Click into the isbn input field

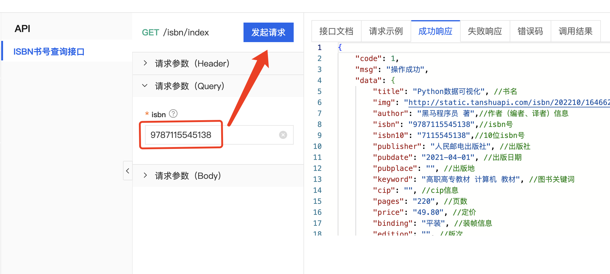tap(219, 135)
